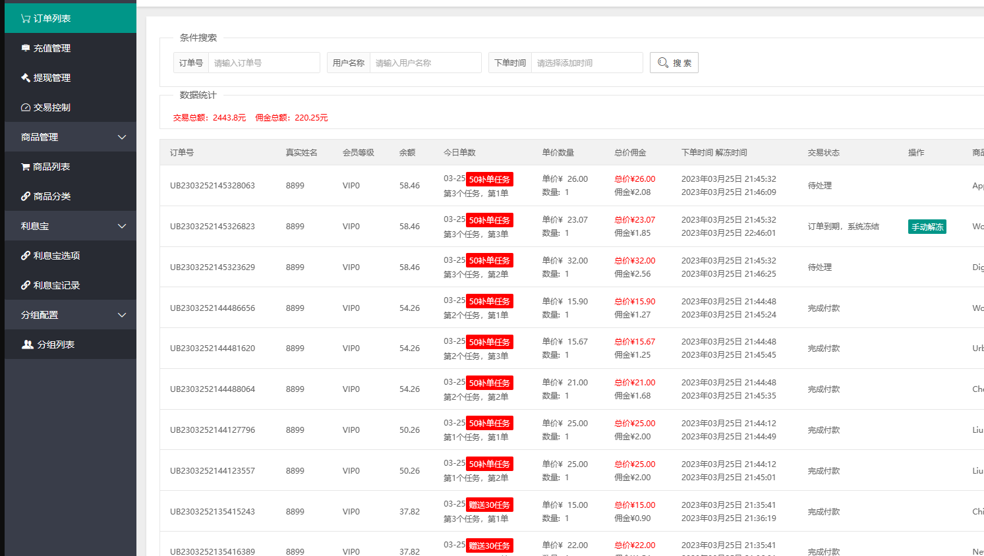Screen dimensions: 984x556
Task: Click the link icon beside 商品分类
Action: (25, 196)
